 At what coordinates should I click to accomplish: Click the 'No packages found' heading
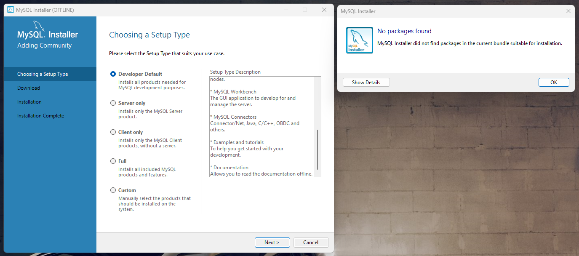[404, 31]
